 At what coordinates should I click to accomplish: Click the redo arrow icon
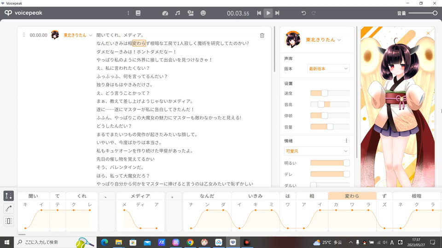tap(314, 13)
